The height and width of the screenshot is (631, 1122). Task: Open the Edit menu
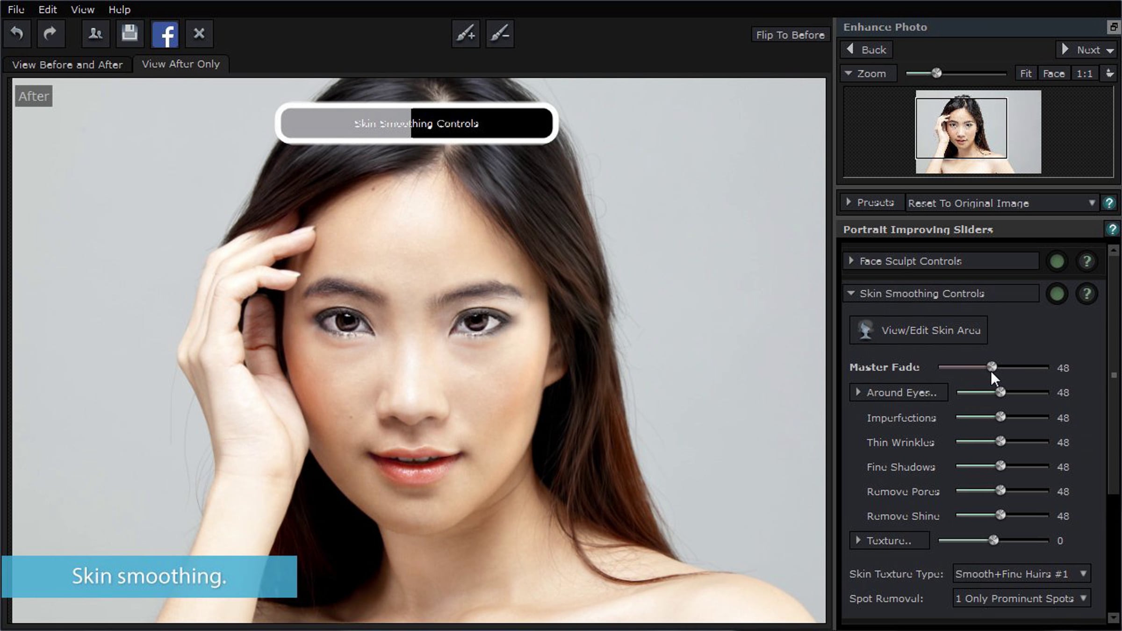pyautogui.click(x=47, y=9)
